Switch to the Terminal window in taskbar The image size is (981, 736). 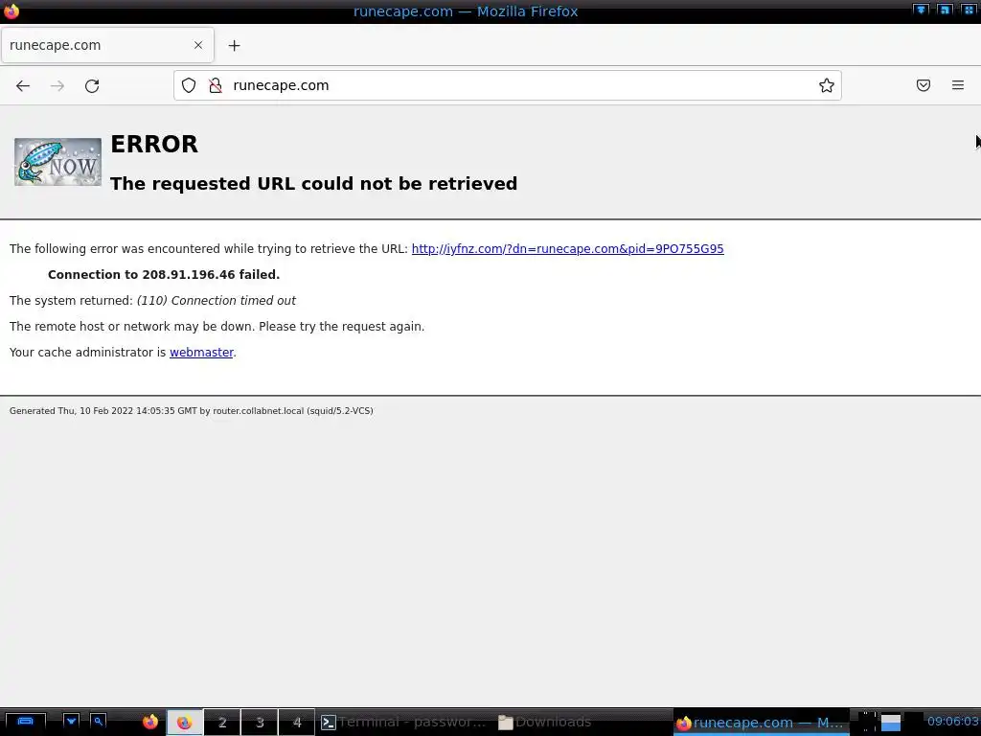click(404, 723)
